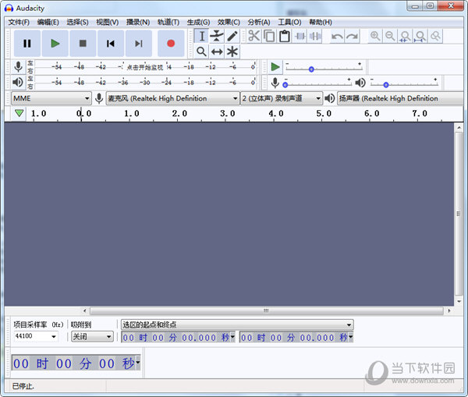
Task: Click the Stop transport button
Action: (83, 44)
